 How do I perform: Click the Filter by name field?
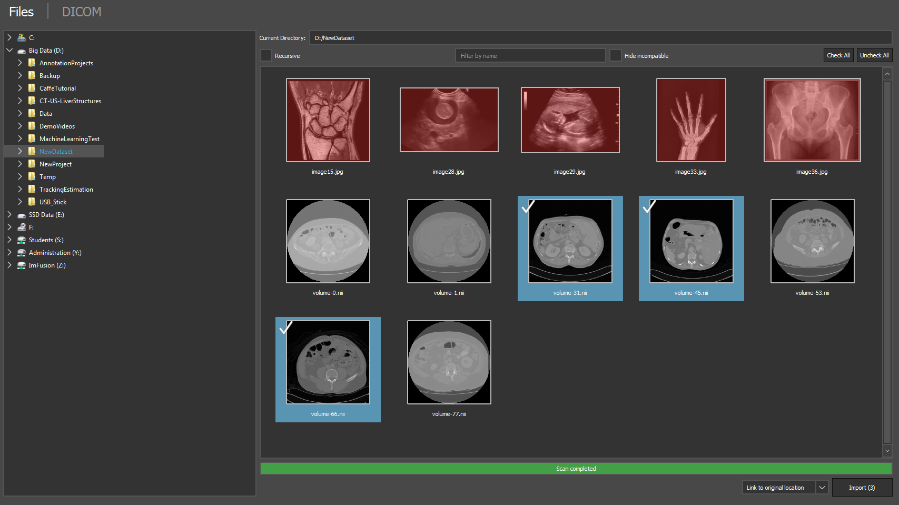coord(530,55)
